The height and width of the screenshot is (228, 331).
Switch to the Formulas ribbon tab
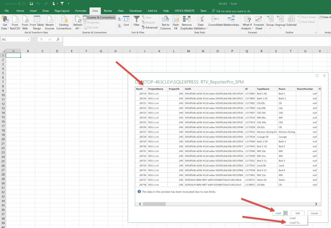coord(80,11)
